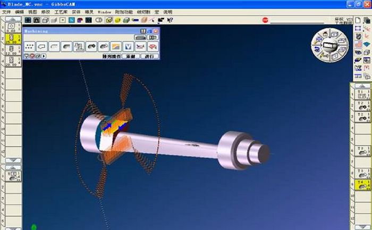Viewport: 372px width, 230px height.
Task: Click the progress bar beside stop button
Action: coord(297,20)
